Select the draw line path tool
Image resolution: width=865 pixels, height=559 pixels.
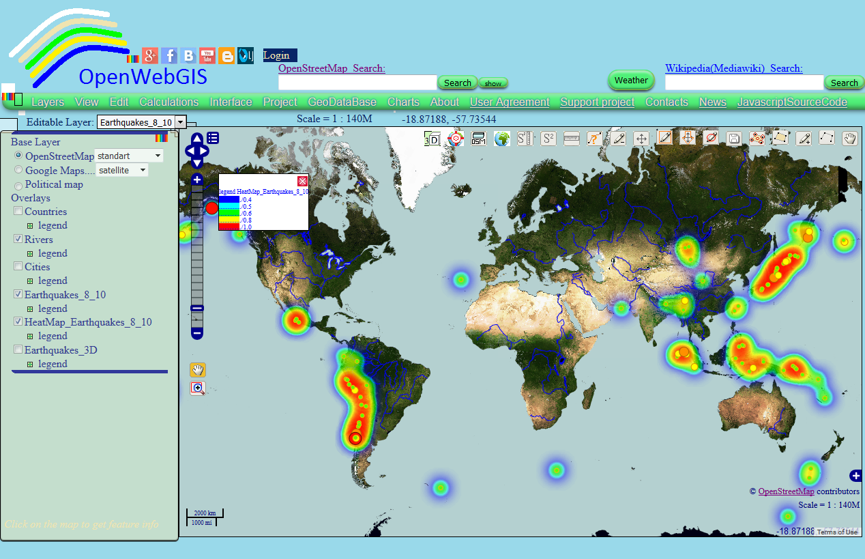[827, 139]
